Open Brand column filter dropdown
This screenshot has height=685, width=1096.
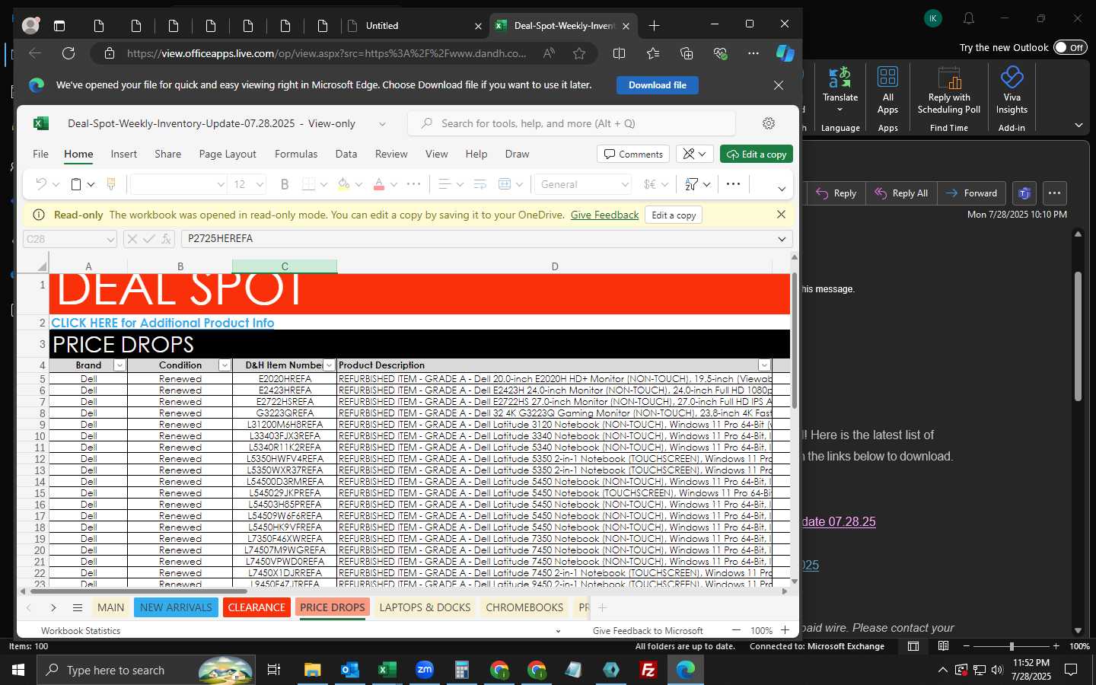pyautogui.click(x=119, y=365)
